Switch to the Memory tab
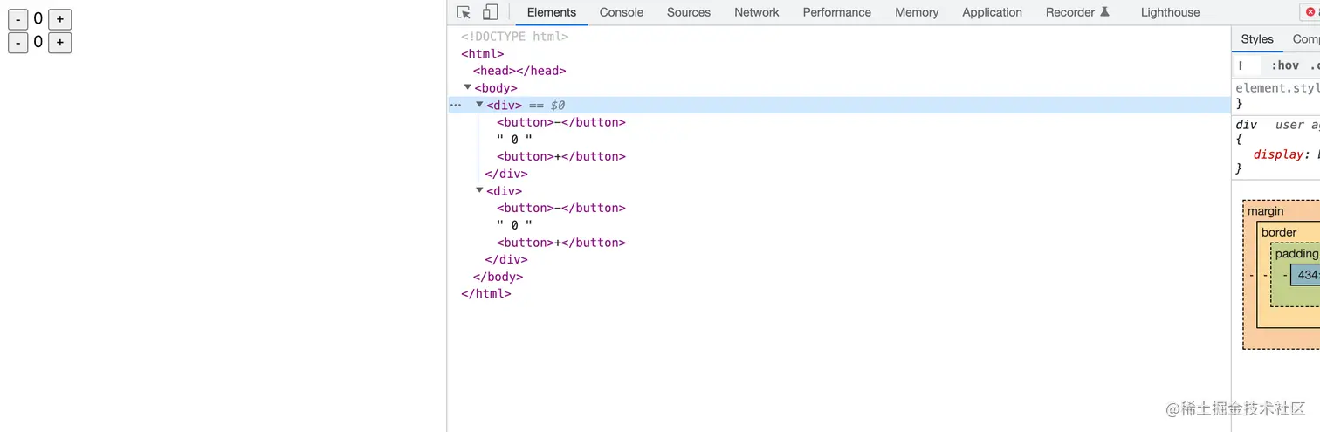 point(917,12)
